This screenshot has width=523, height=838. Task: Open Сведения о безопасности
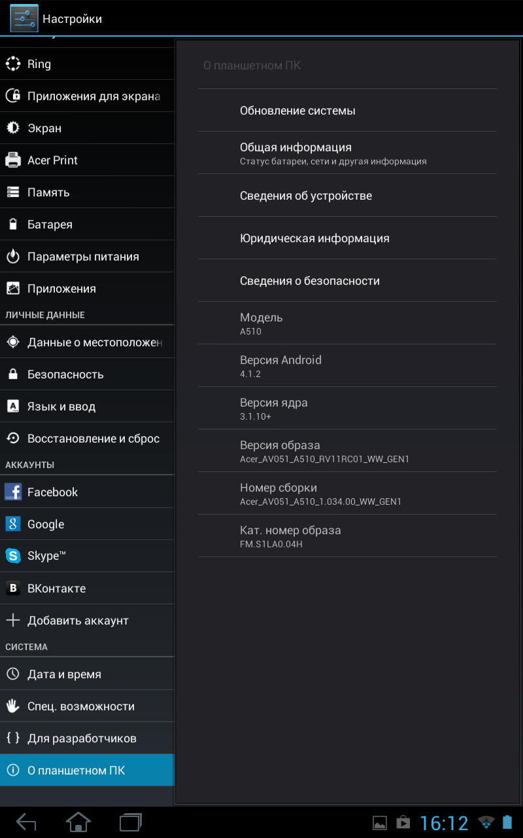[347, 281]
